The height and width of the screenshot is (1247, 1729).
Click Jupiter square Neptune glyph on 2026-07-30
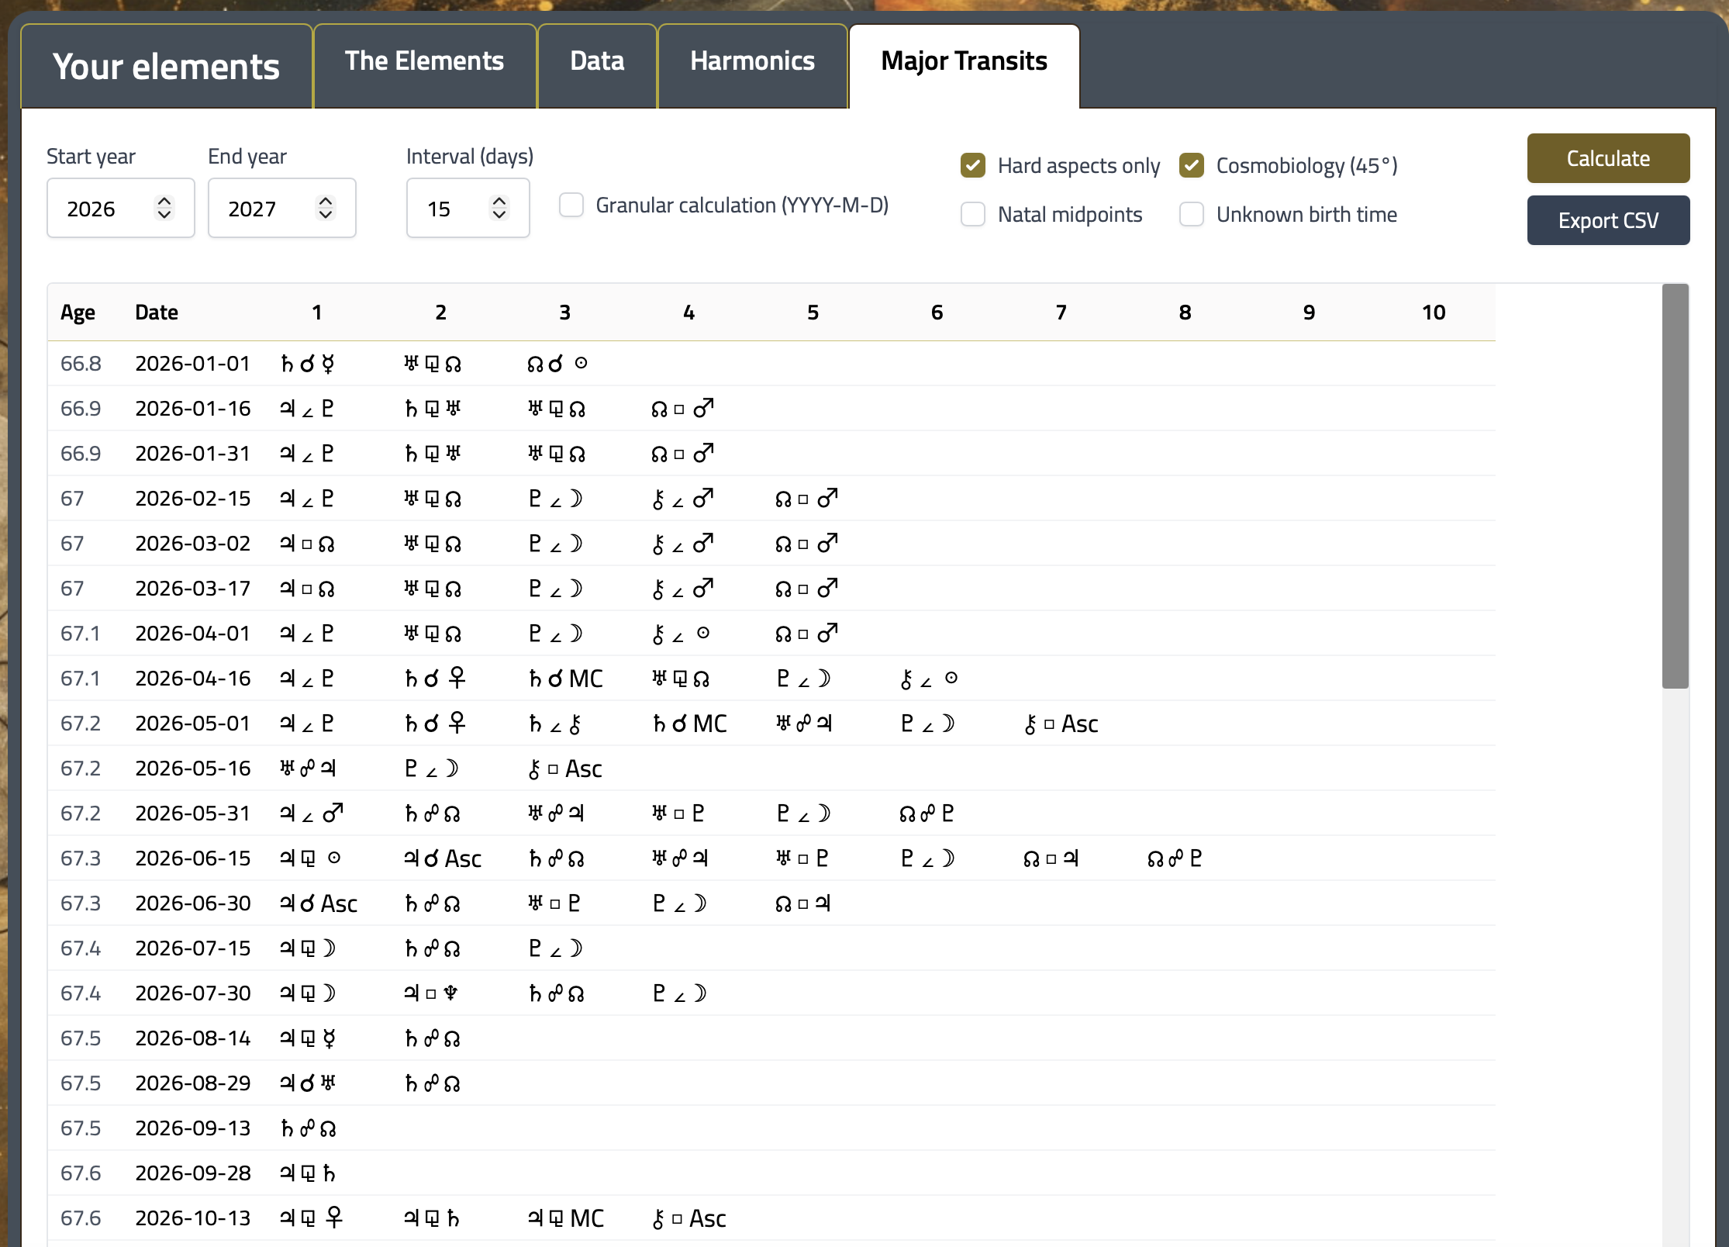[x=431, y=993]
